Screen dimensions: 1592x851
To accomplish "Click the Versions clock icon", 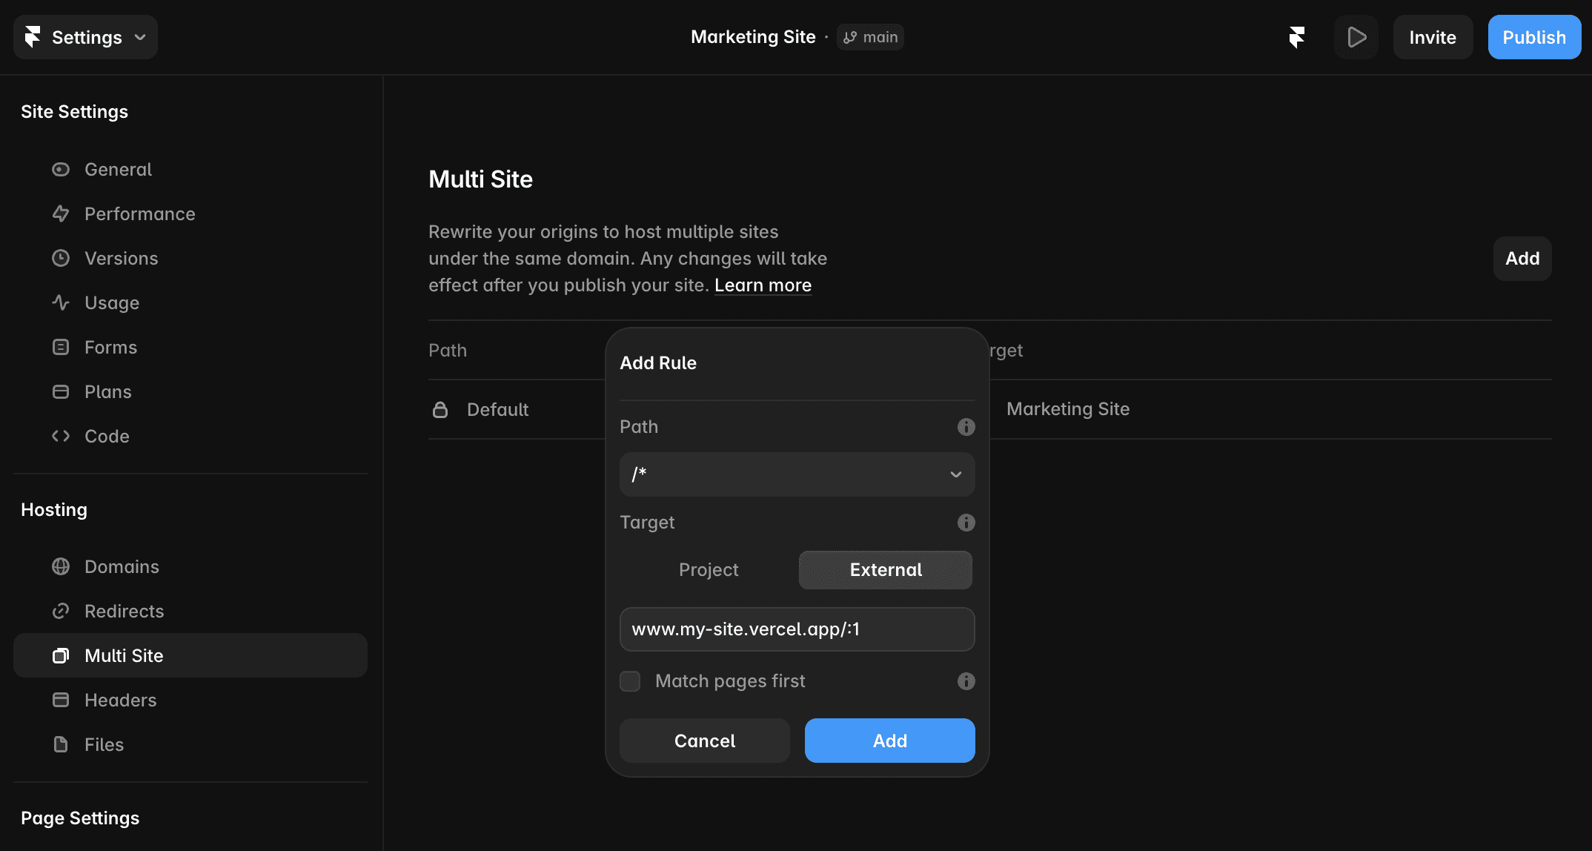I will click(x=61, y=259).
